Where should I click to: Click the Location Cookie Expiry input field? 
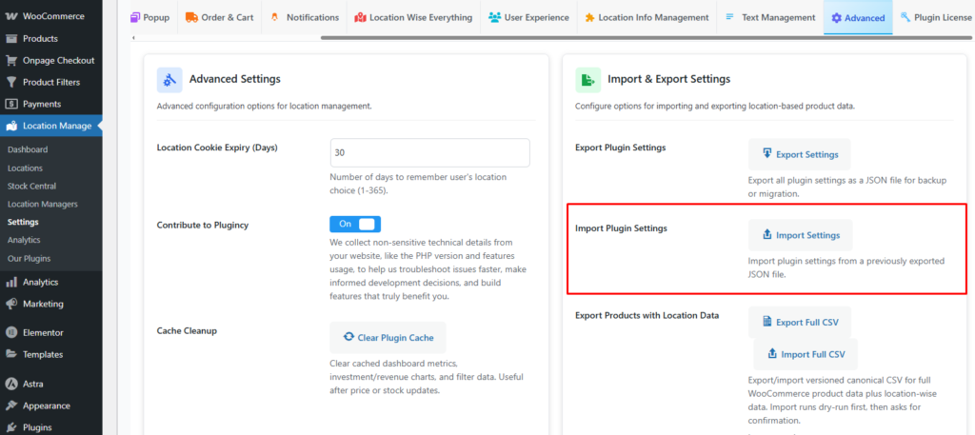point(429,152)
